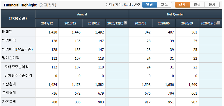
Task: Click 128 in the 영업이익 row for 2017/12
Action: [54, 41]
